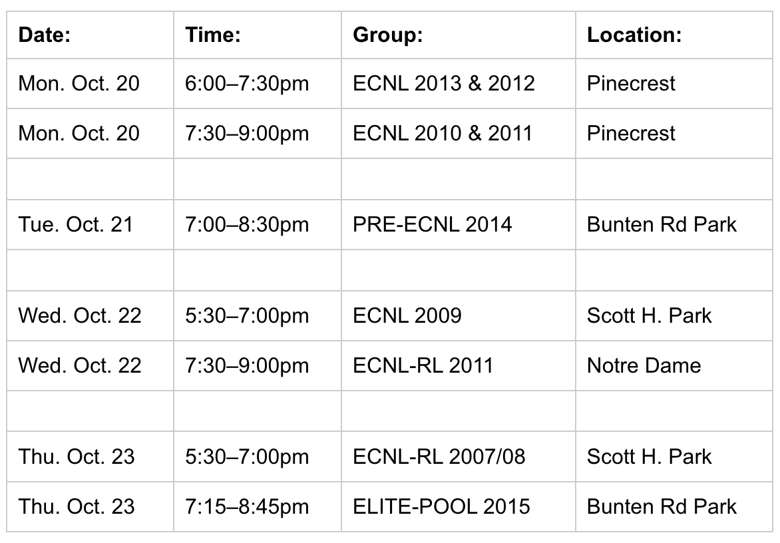780x543 pixels.
Task: Click the 6:00–7:30pm time cell
Action: (x=247, y=83)
